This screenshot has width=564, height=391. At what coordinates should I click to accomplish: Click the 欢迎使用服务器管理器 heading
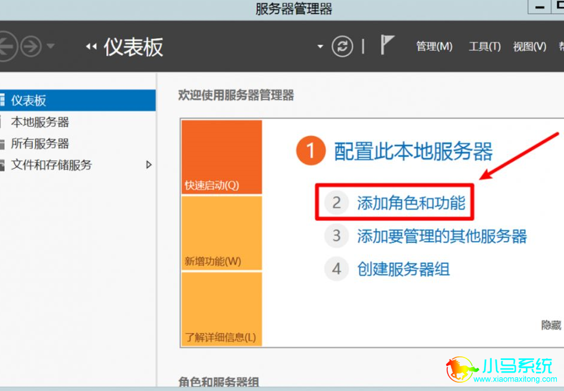click(236, 95)
